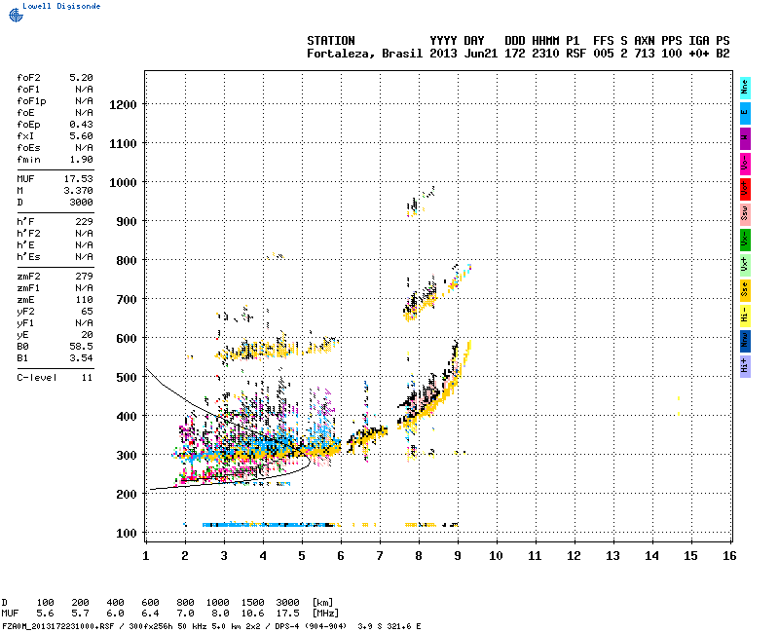The height and width of the screenshot is (633, 779).
Task: Click the C-level value 11
Action: (x=87, y=376)
